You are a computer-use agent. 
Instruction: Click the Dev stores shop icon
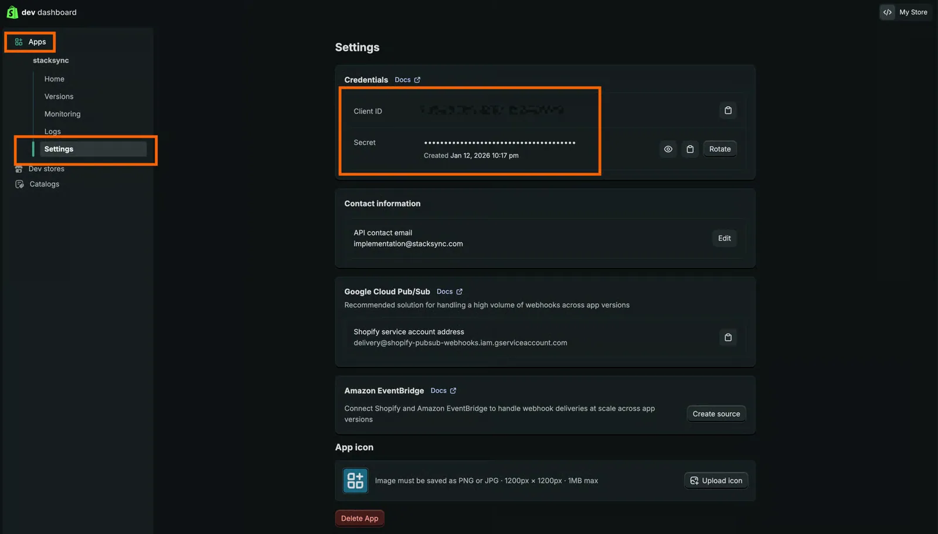(19, 169)
